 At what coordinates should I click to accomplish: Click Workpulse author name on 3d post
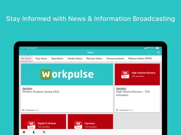(x=30, y=110)
